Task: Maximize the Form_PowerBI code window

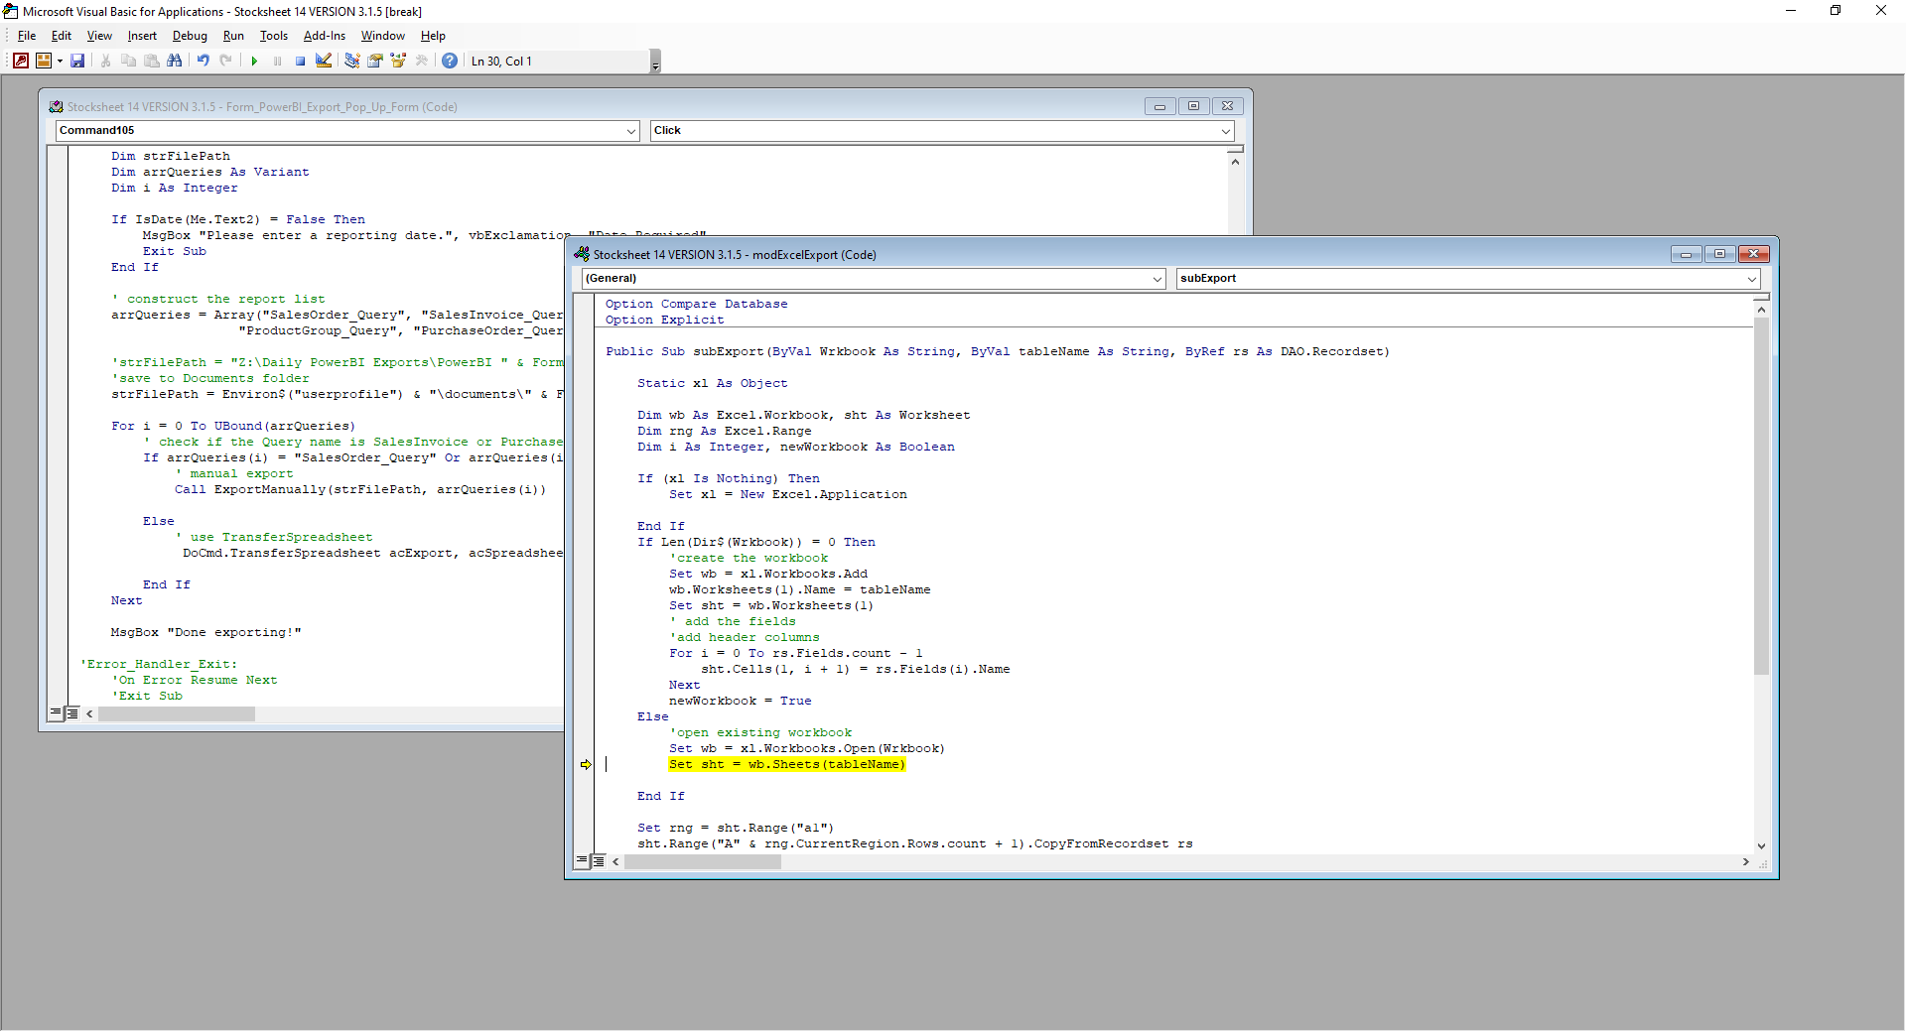Action: pyautogui.click(x=1193, y=106)
